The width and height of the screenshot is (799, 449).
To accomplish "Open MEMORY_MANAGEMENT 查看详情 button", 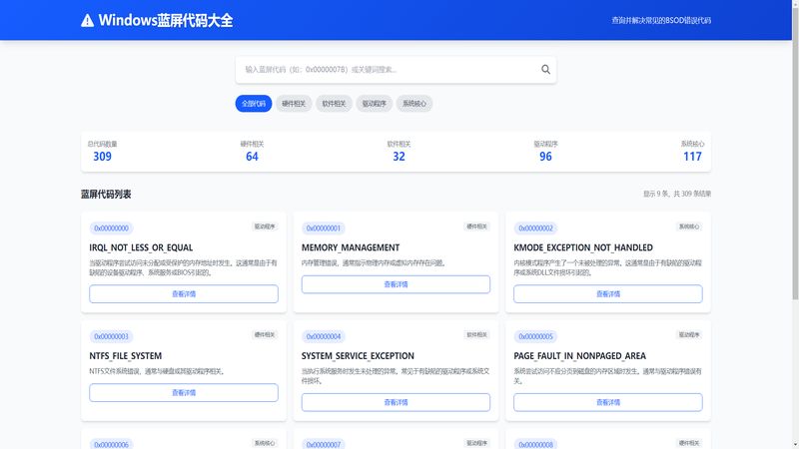I will [396, 284].
